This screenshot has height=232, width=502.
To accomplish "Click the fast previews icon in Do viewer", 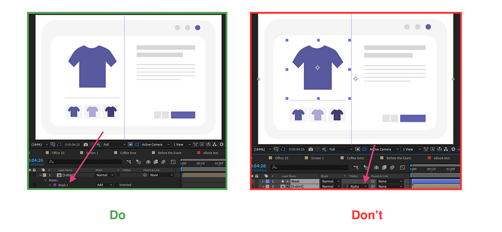I will (202, 144).
